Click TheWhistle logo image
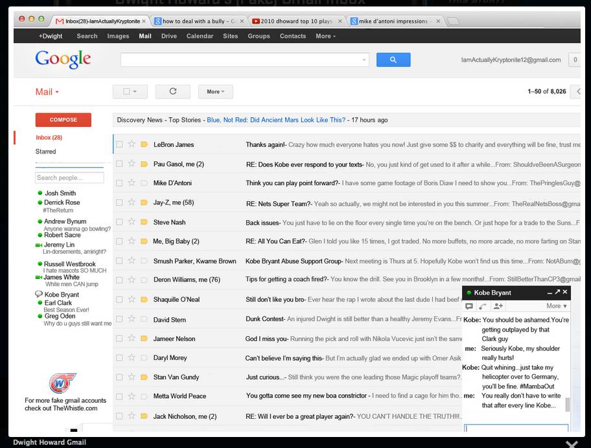 [63, 383]
